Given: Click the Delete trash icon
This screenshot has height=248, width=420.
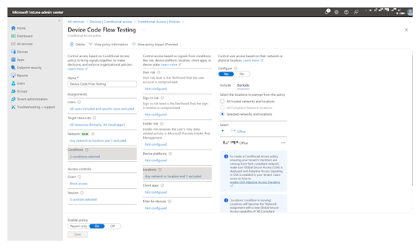Looking at the screenshot, I should click(72, 44).
